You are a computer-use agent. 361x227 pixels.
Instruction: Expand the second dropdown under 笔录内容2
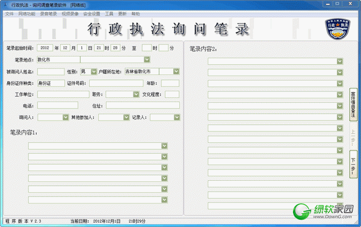pos(340,73)
